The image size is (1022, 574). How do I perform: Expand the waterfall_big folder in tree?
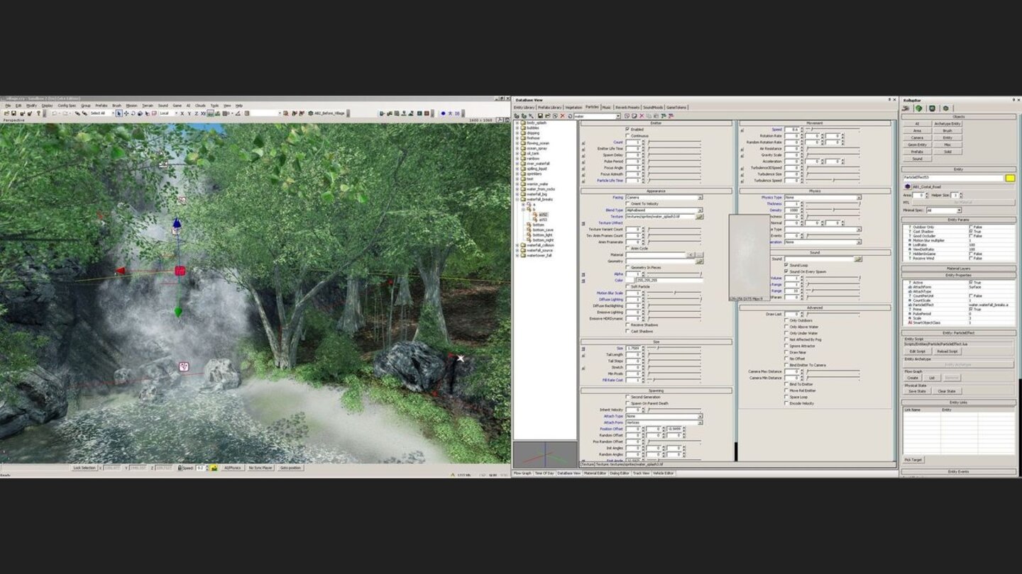click(x=517, y=194)
